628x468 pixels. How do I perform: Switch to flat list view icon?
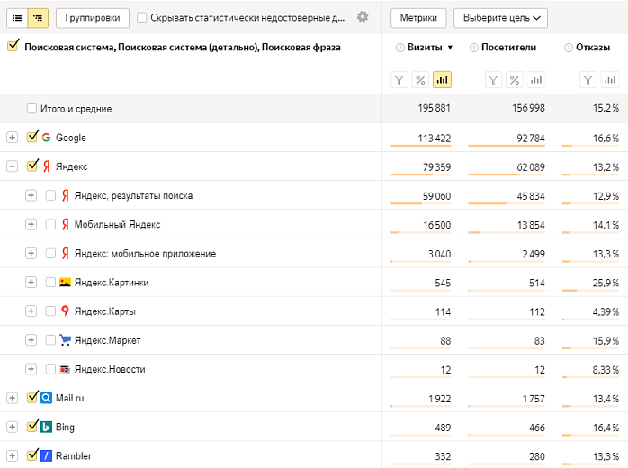coord(17,17)
